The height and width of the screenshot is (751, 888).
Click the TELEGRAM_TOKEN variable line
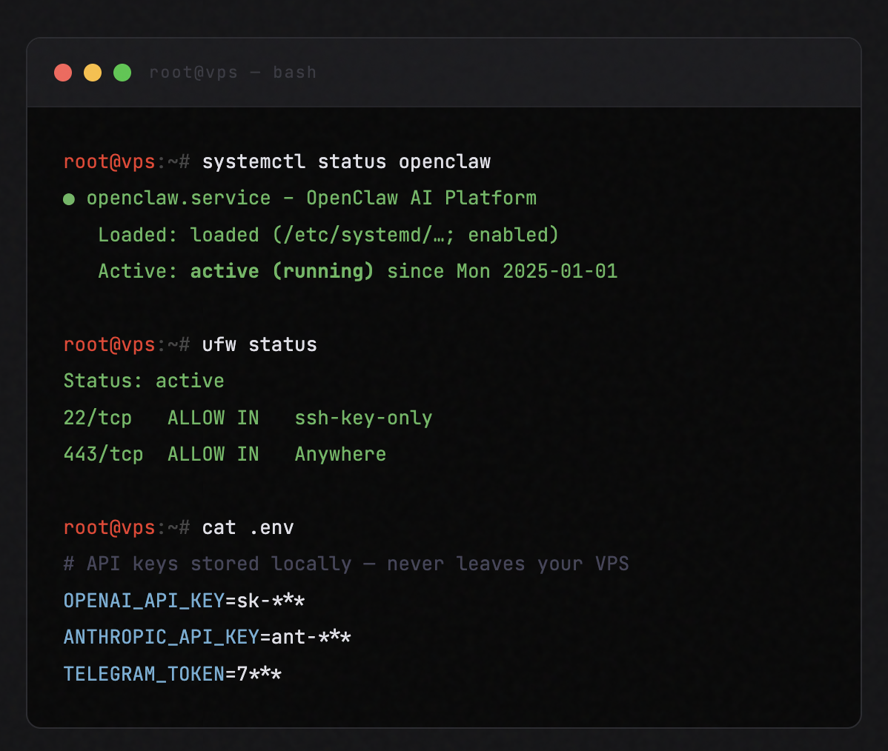coord(172,674)
